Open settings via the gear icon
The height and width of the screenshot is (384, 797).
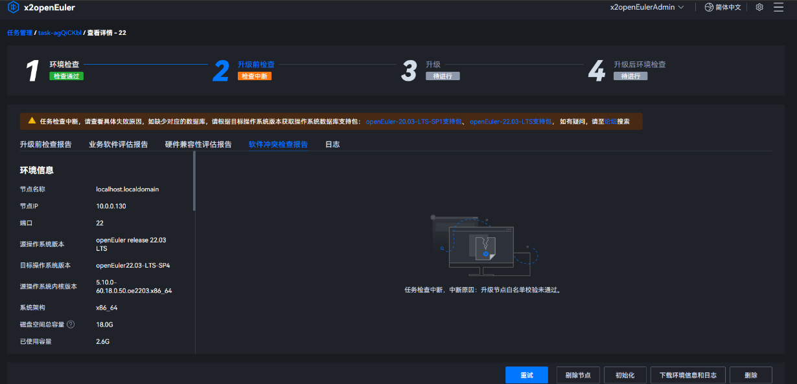point(759,7)
